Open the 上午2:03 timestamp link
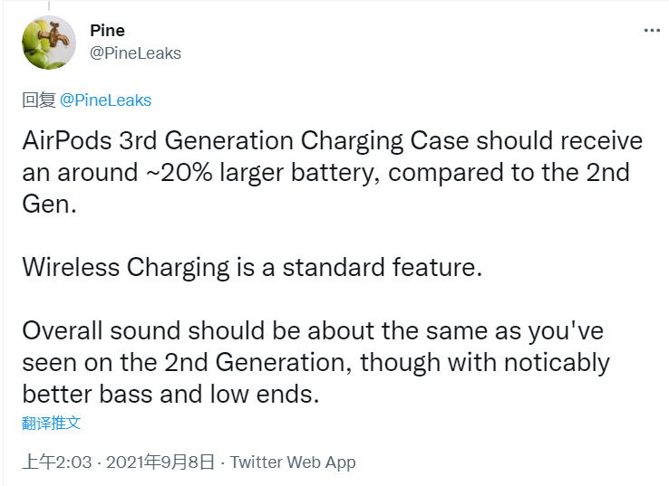This screenshot has height=486, width=669. (57, 462)
